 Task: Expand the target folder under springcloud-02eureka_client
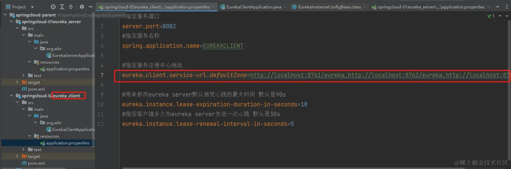click(x=18, y=157)
